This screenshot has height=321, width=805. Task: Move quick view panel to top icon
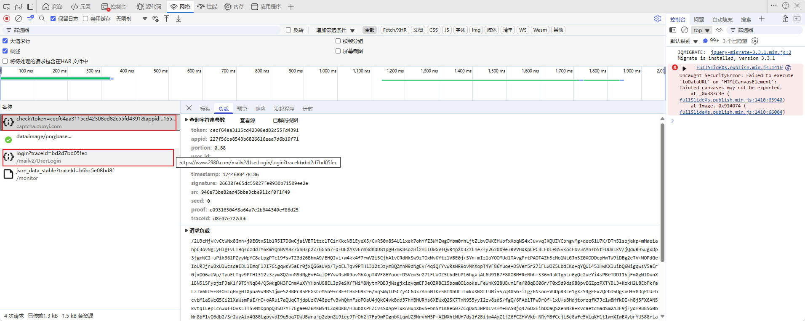pos(786,19)
